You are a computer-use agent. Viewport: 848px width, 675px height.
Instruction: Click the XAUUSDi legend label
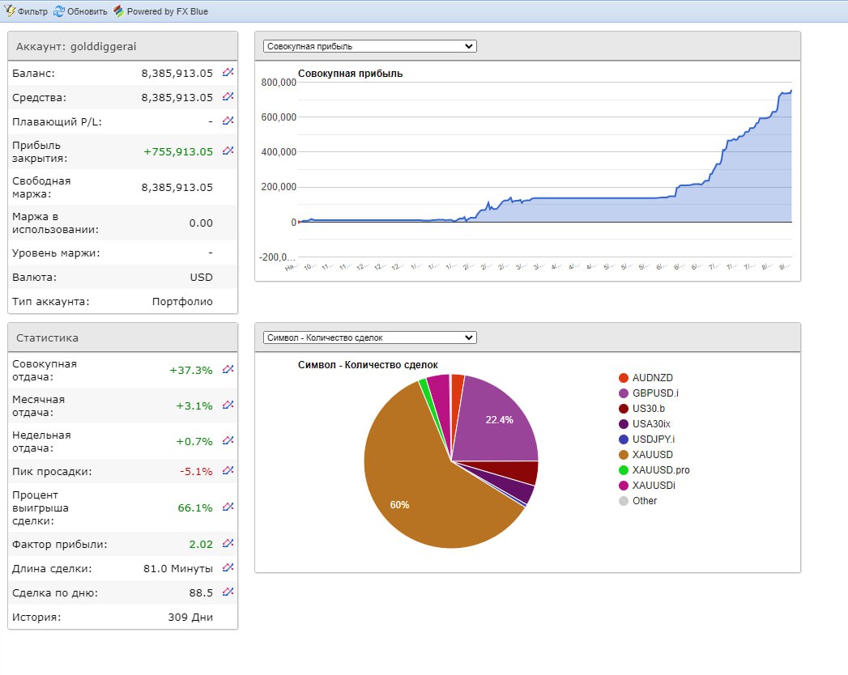[x=654, y=486]
